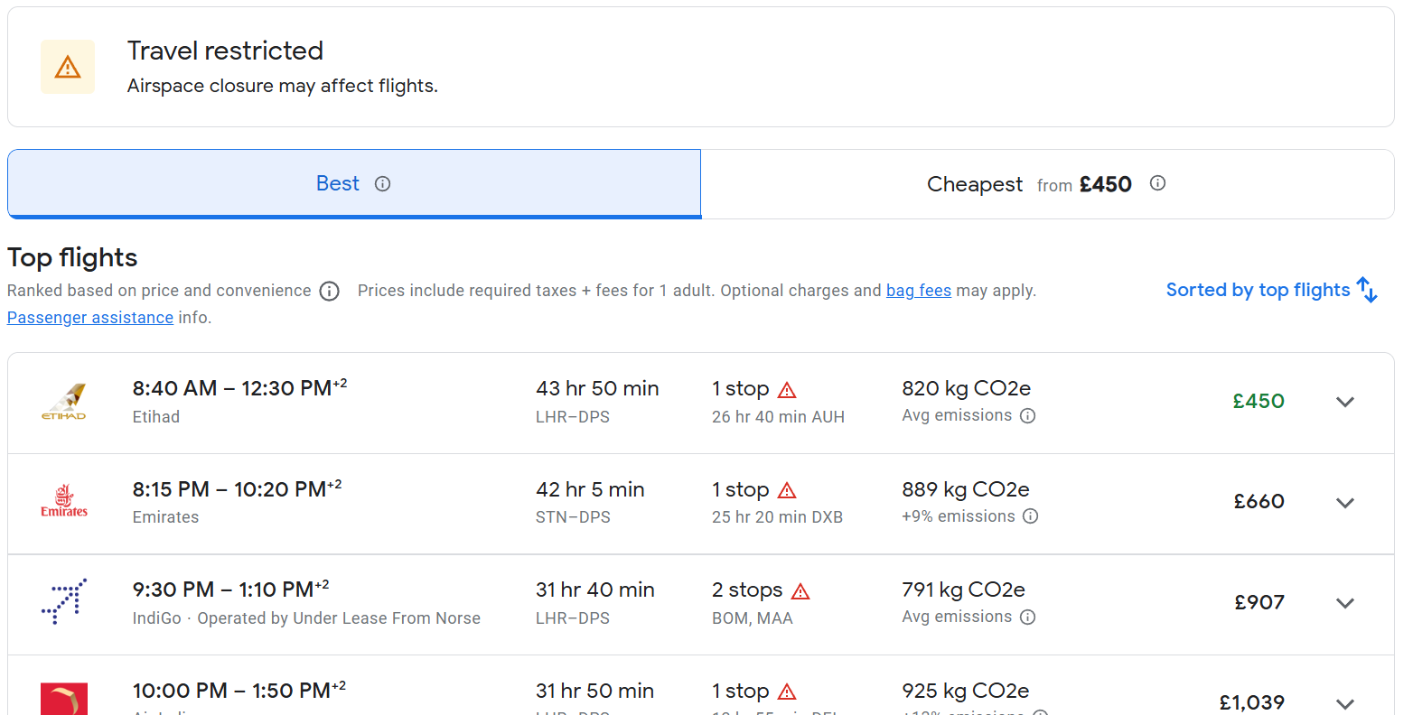Click emissions info icon for 791 kg CO2e

coord(1027,617)
